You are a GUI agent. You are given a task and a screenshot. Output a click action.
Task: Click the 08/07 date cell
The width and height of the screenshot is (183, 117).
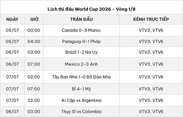coord(12,112)
